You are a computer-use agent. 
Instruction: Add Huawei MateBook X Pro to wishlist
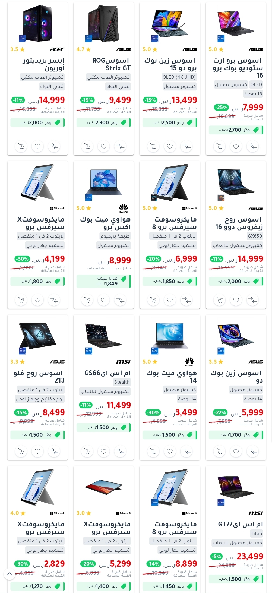pyautogui.click(x=104, y=300)
